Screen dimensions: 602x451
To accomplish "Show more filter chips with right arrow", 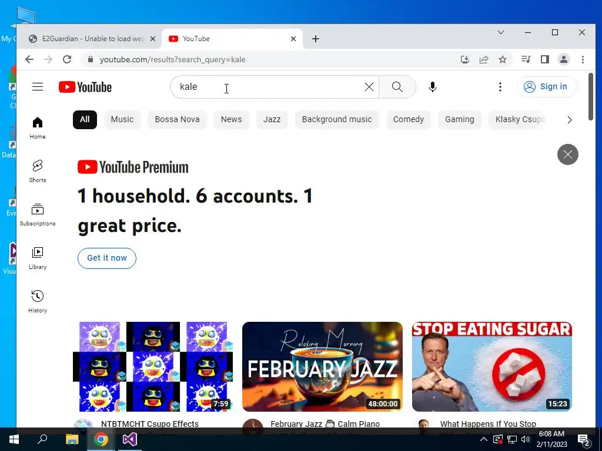I will 569,120.
